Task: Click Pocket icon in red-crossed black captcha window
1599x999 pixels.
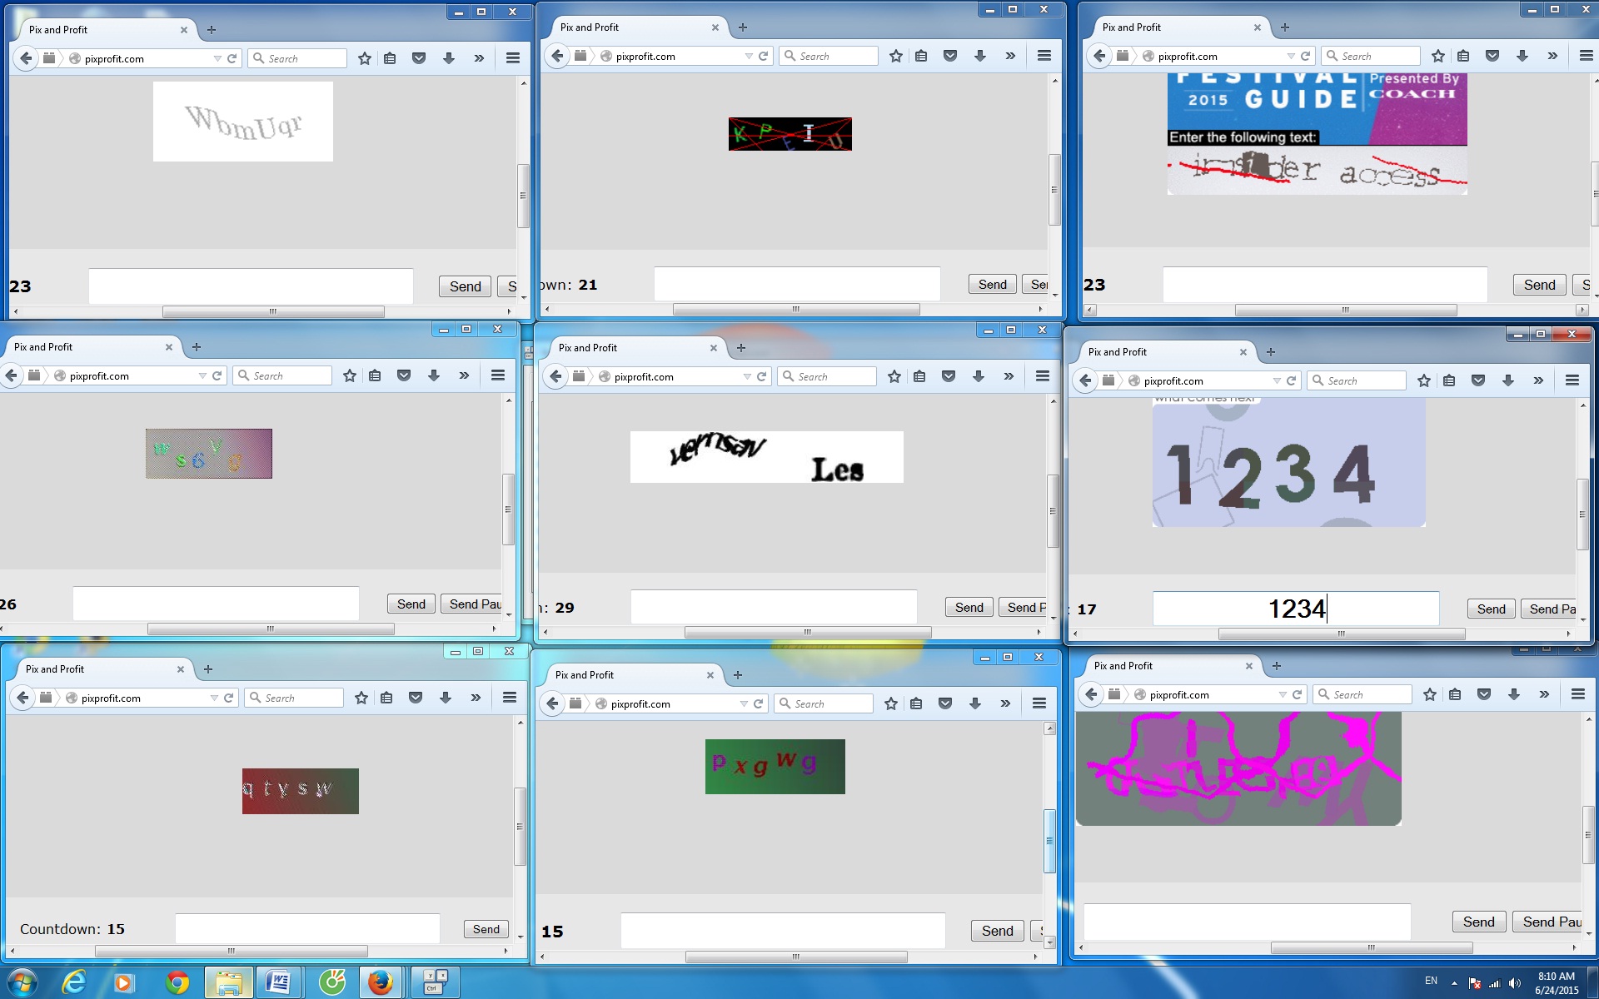Action: [x=949, y=56]
